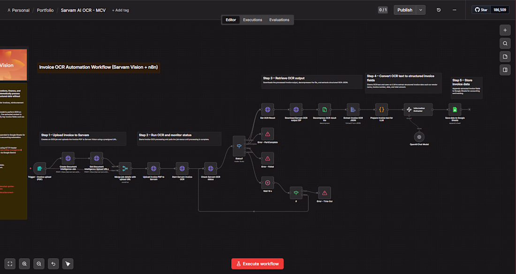Switch to the Editor tab
Viewport: 516px width, 274px height.
(x=231, y=20)
